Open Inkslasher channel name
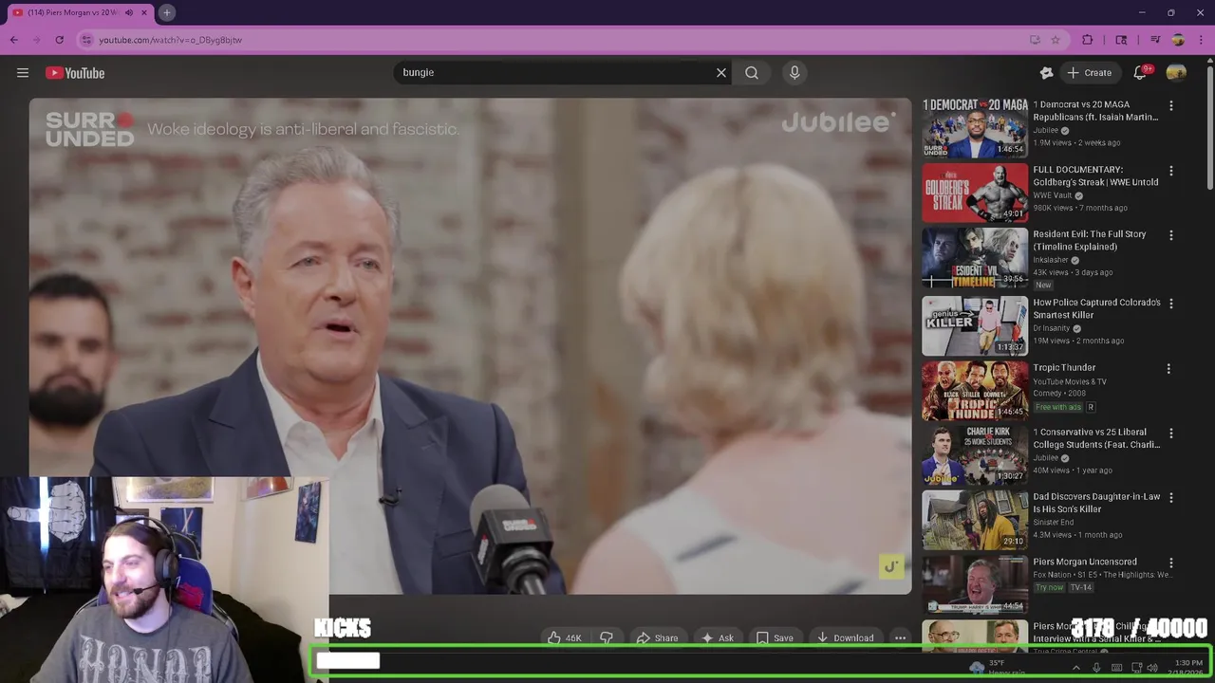Image resolution: width=1215 pixels, height=683 pixels. point(1051,260)
